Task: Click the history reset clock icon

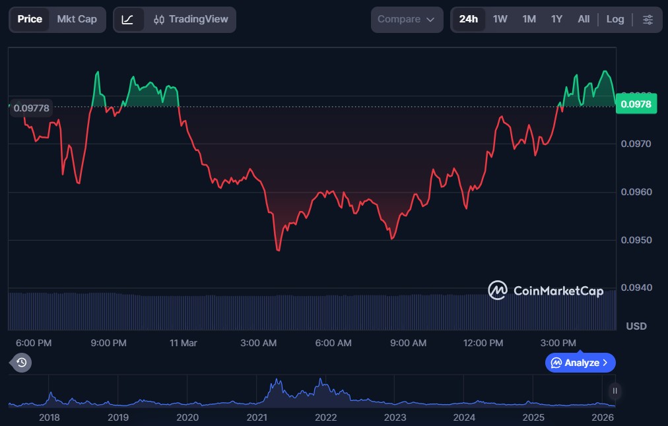Action: pos(21,362)
